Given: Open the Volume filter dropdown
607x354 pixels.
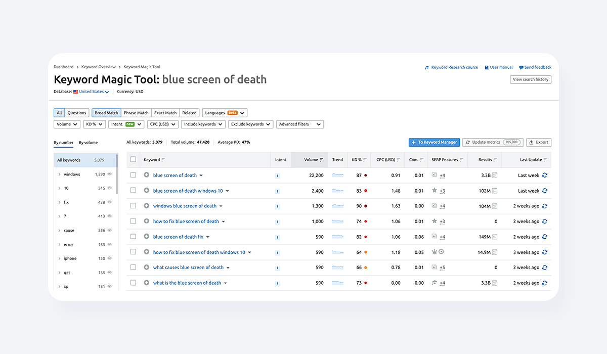Looking at the screenshot, I should [x=67, y=124].
